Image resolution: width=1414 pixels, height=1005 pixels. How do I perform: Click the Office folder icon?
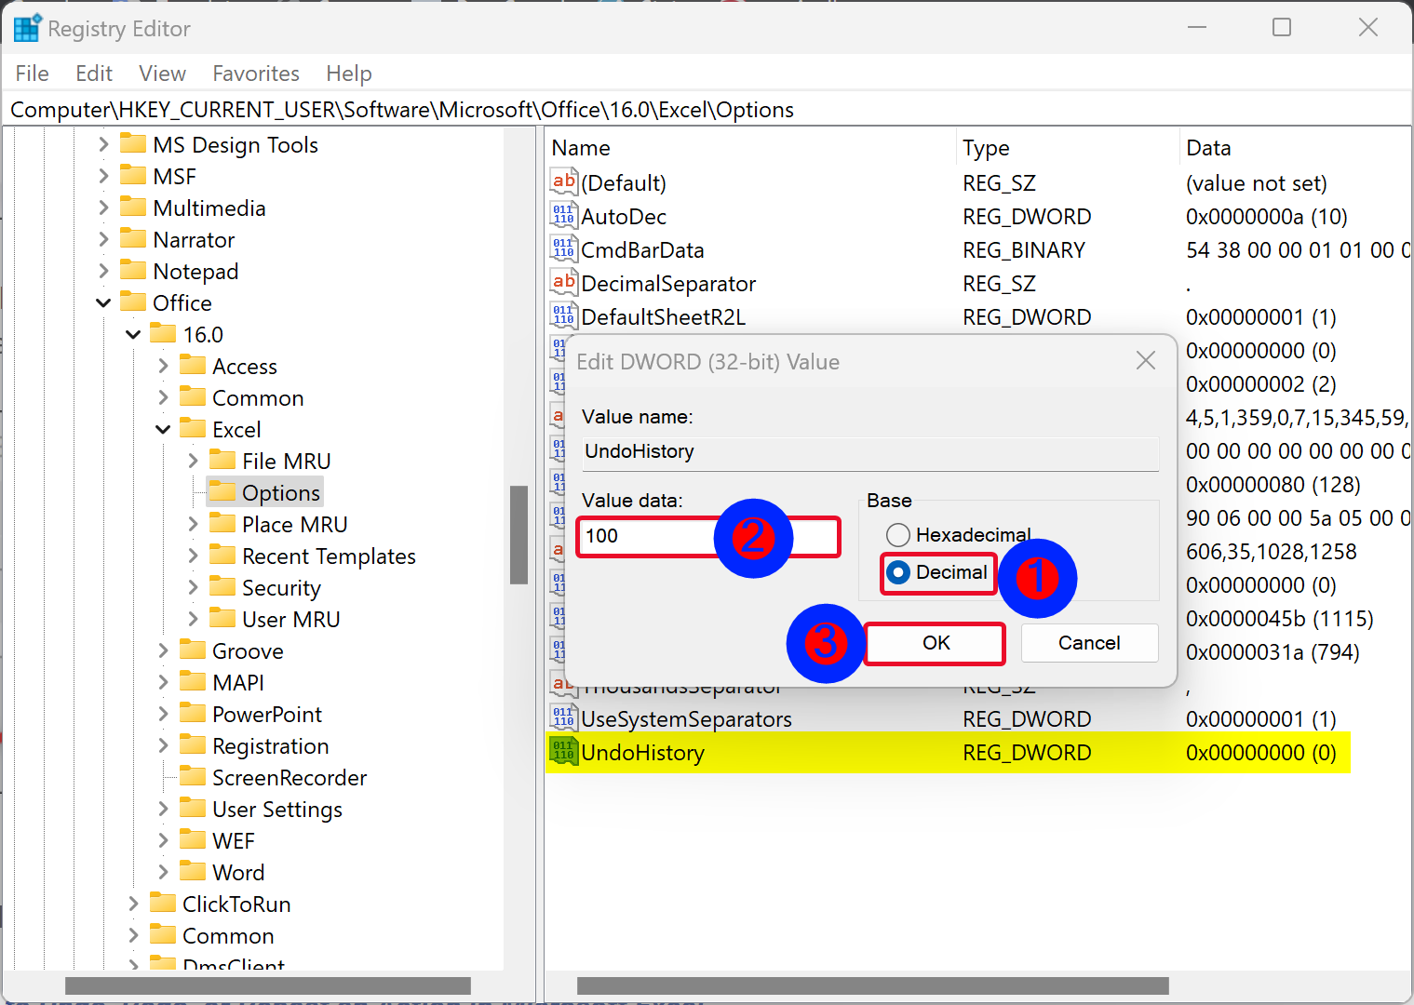(x=134, y=301)
